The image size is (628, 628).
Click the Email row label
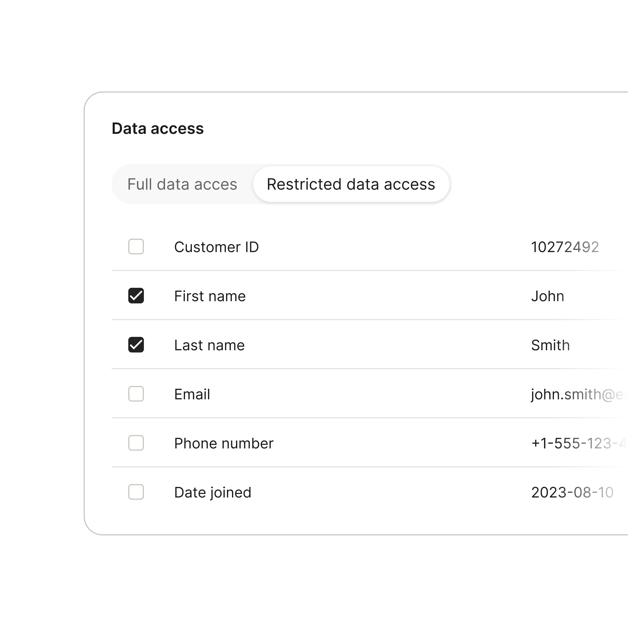point(192,394)
